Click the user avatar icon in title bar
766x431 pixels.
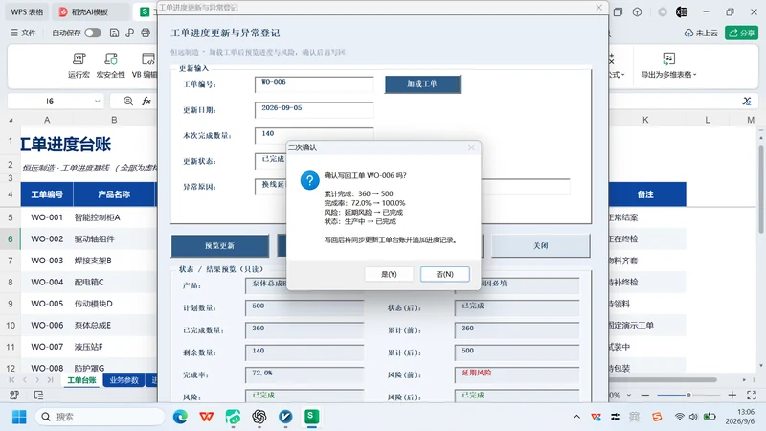click(x=682, y=12)
